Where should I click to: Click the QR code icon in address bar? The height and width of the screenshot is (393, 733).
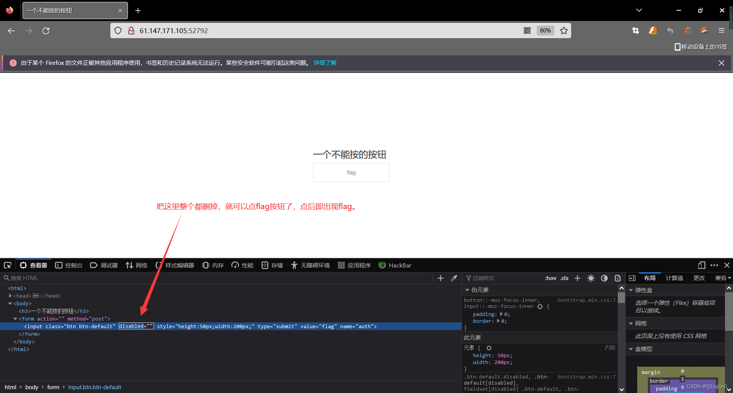527,31
